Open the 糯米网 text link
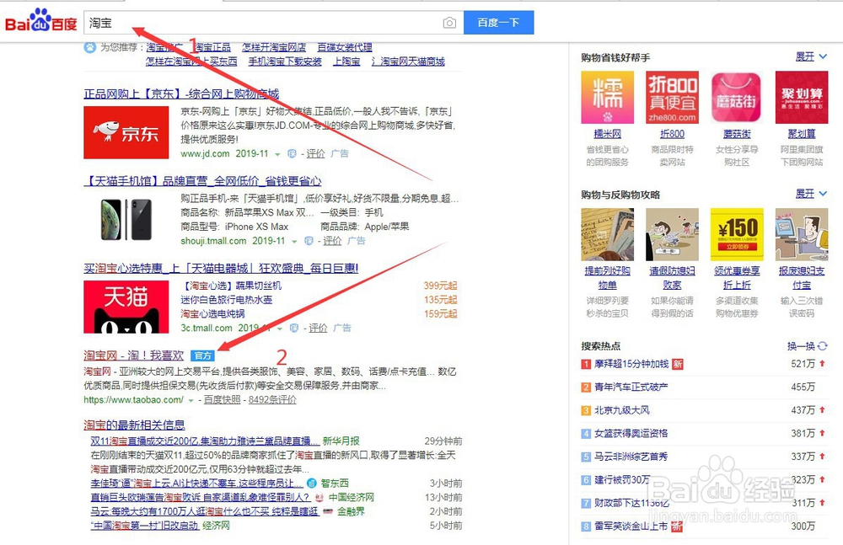Viewport: 843px width, 545px height. pos(608,133)
